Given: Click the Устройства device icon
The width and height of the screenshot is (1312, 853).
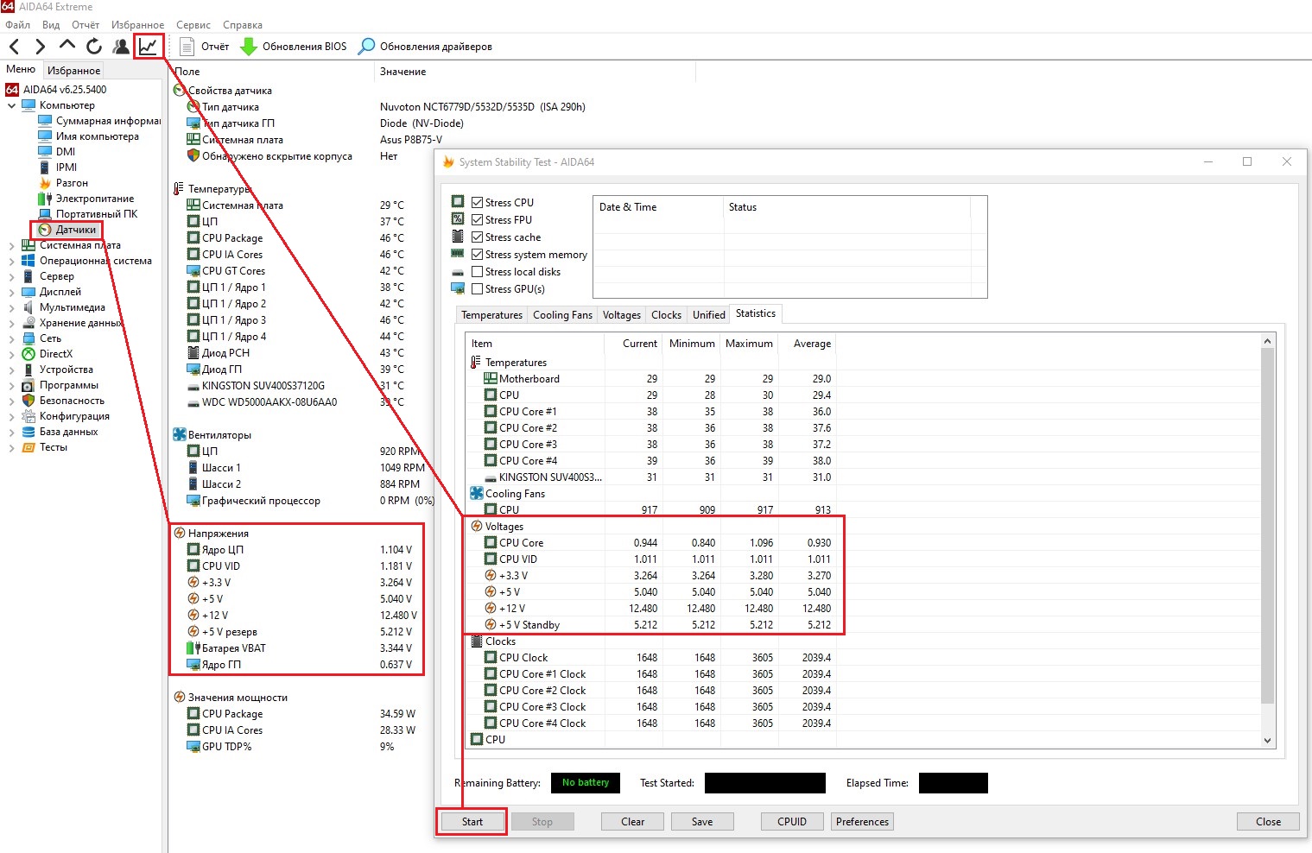Looking at the screenshot, I should pos(29,370).
